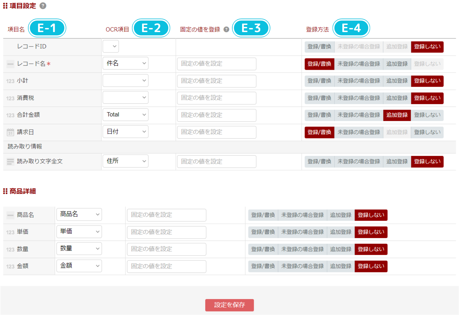Click the 設定を保存 button
This screenshot has width=459, height=316.
(x=229, y=305)
